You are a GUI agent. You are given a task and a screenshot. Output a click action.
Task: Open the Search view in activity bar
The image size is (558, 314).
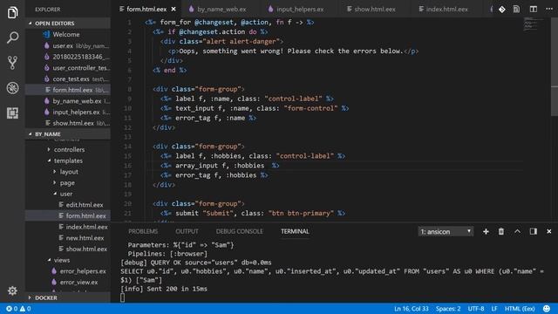[x=12, y=38]
